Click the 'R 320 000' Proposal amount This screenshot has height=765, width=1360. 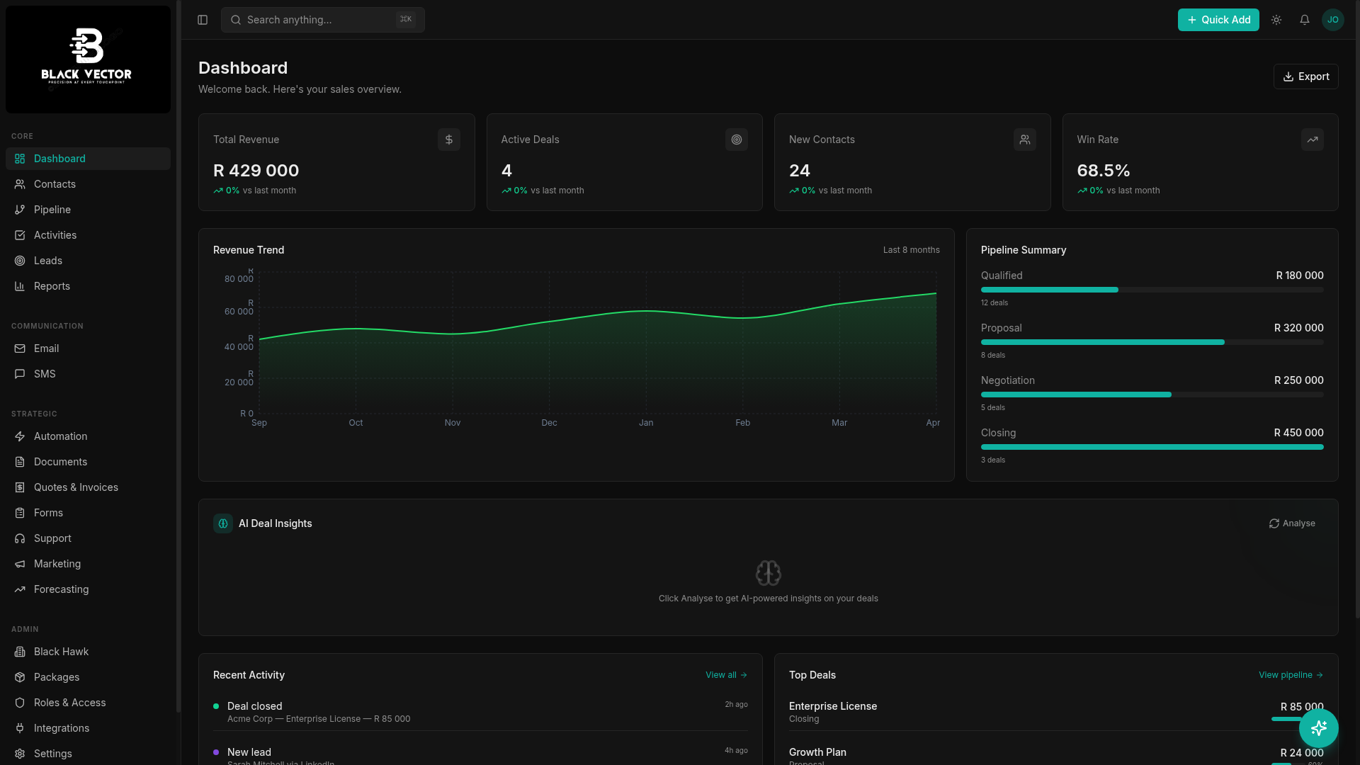[1299, 328]
